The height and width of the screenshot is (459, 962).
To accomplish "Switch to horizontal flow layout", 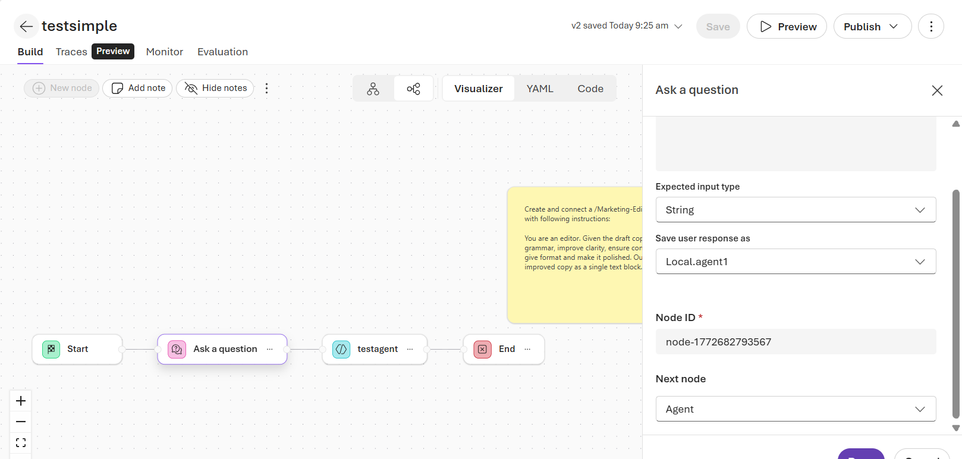I will pos(413,89).
